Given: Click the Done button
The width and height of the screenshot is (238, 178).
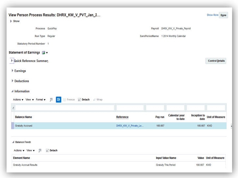Looking at the screenshot, I should click(223, 15).
